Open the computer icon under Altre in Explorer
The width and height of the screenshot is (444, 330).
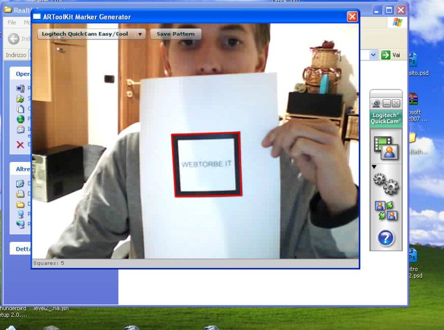(x=20, y=214)
